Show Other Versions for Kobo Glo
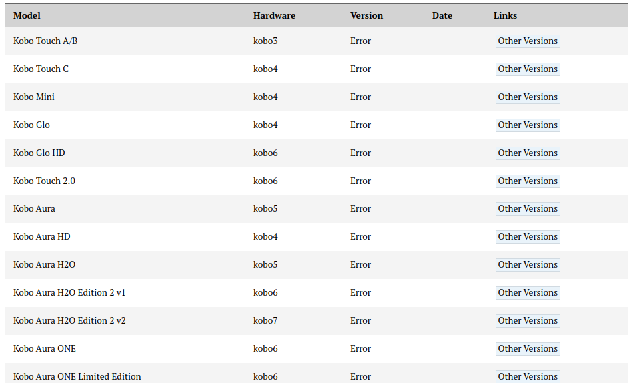 528,125
